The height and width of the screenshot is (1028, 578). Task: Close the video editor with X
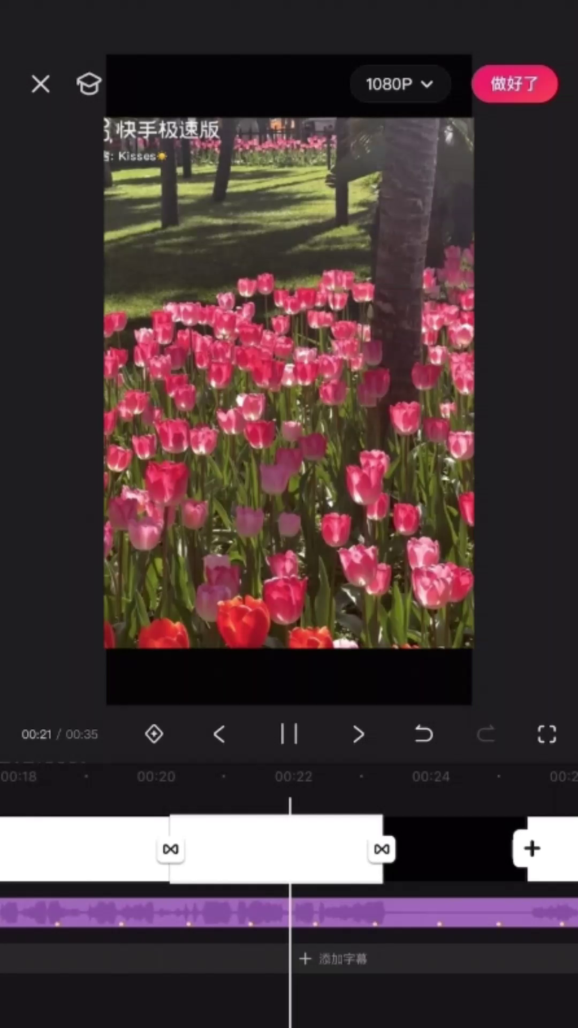pyautogui.click(x=41, y=84)
